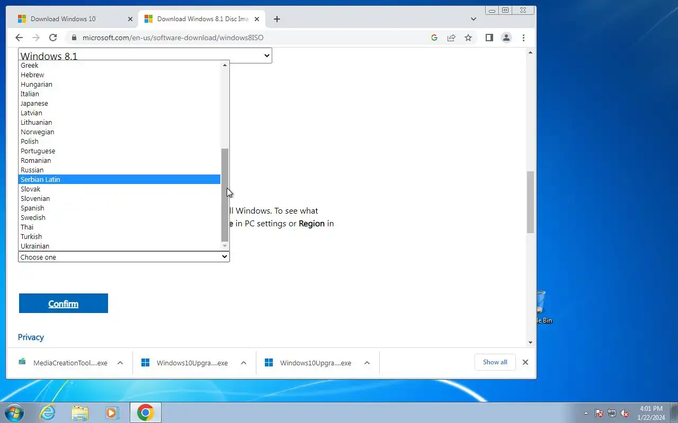Close the Download Windows 10 tab

(130, 19)
